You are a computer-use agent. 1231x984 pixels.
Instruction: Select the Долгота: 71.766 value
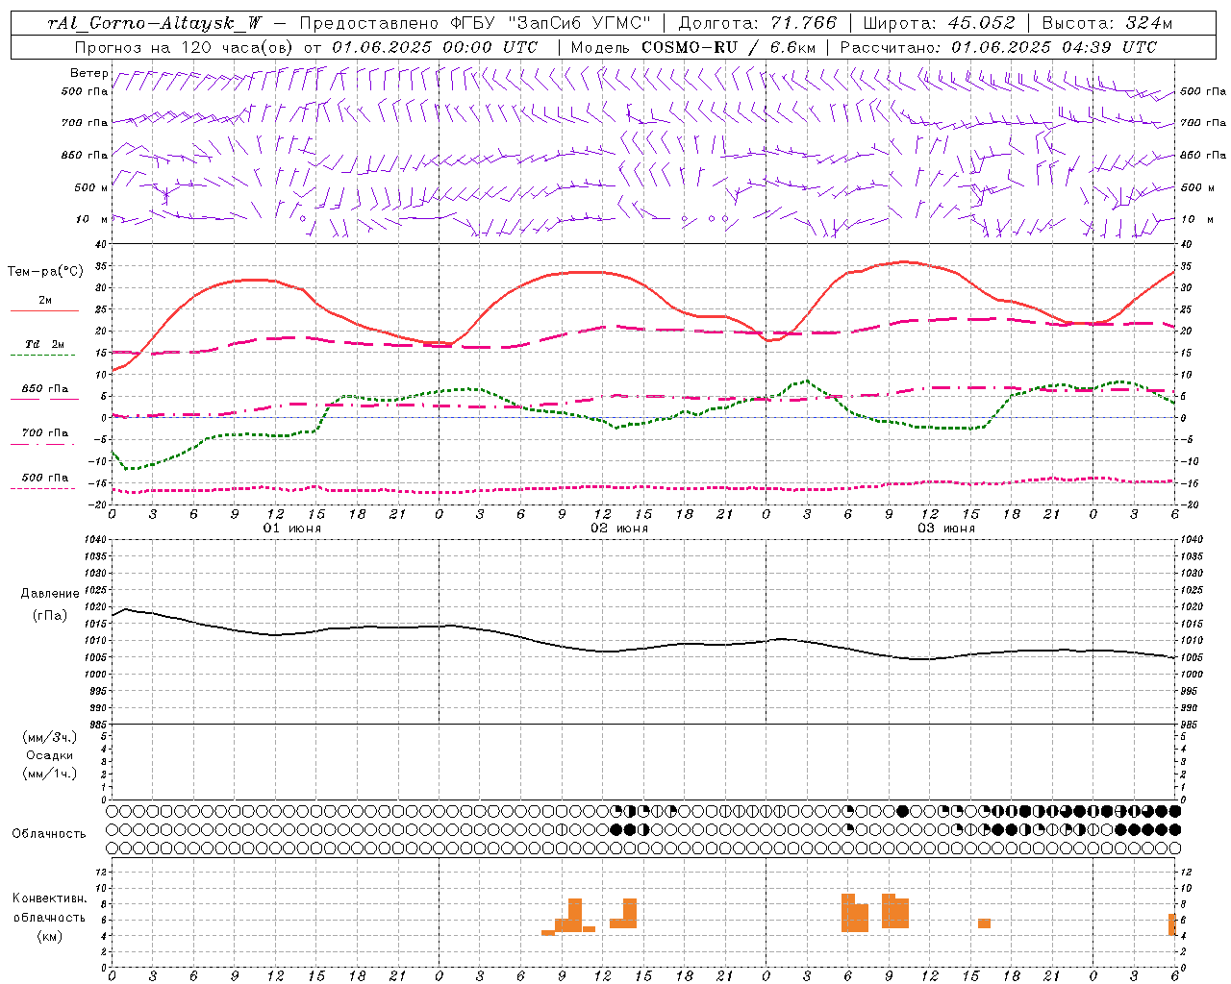pyautogui.click(x=758, y=23)
